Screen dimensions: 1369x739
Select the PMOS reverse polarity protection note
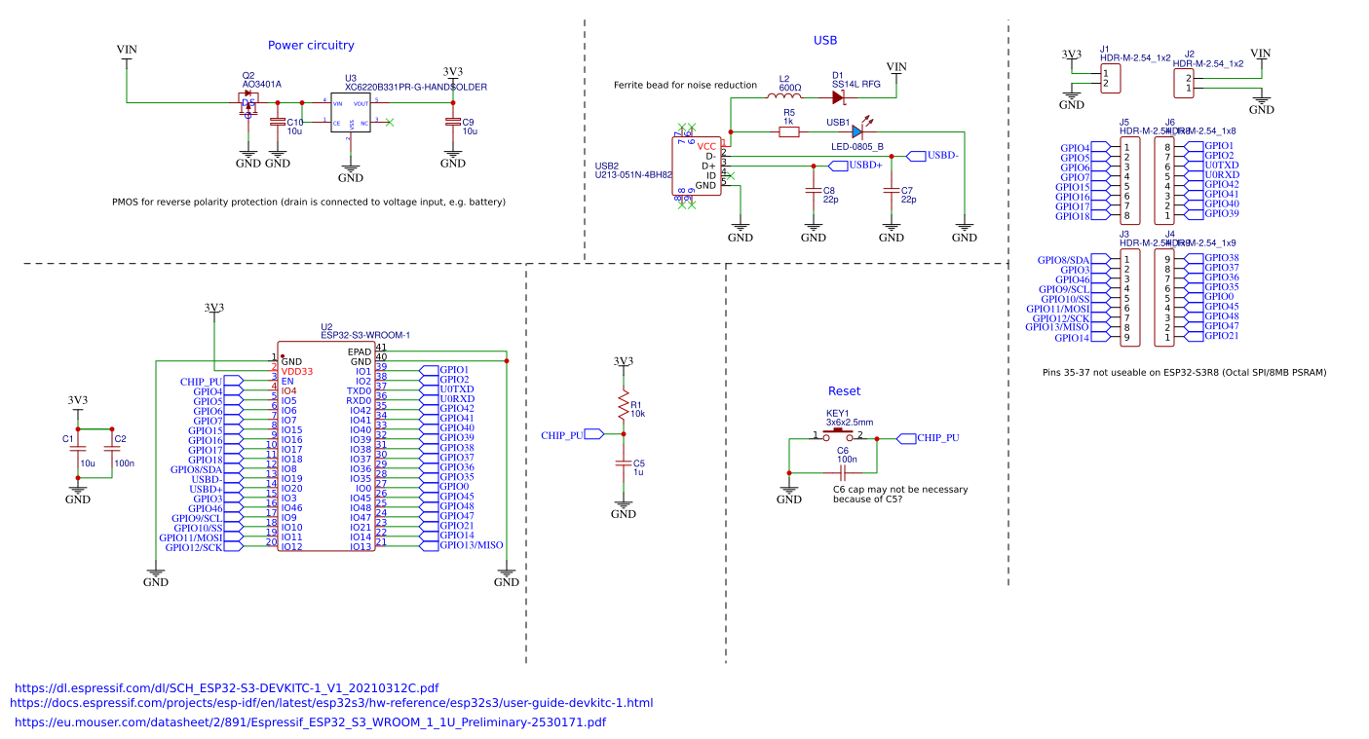click(309, 203)
